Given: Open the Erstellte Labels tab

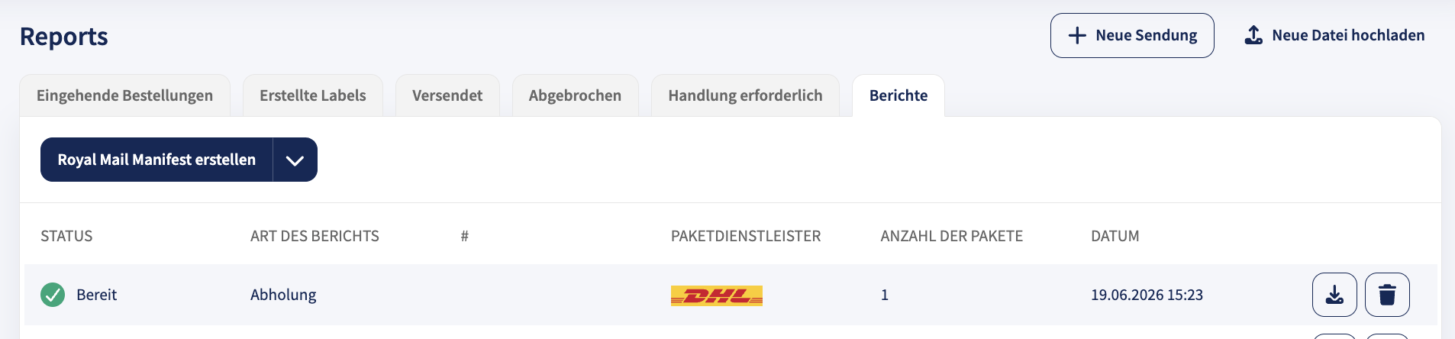Looking at the screenshot, I should tap(313, 95).
